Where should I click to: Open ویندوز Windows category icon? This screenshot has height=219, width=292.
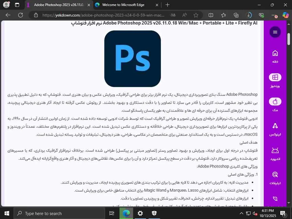point(275,77)
